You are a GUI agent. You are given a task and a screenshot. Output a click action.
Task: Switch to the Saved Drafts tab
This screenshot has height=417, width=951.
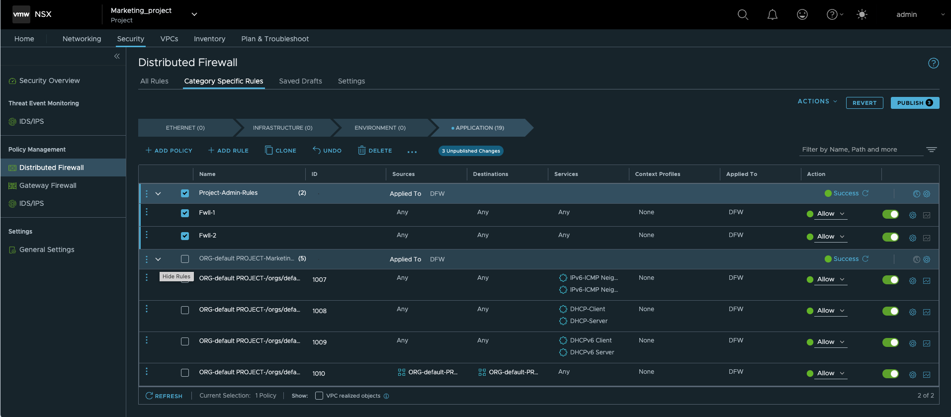(x=300, y=81)
